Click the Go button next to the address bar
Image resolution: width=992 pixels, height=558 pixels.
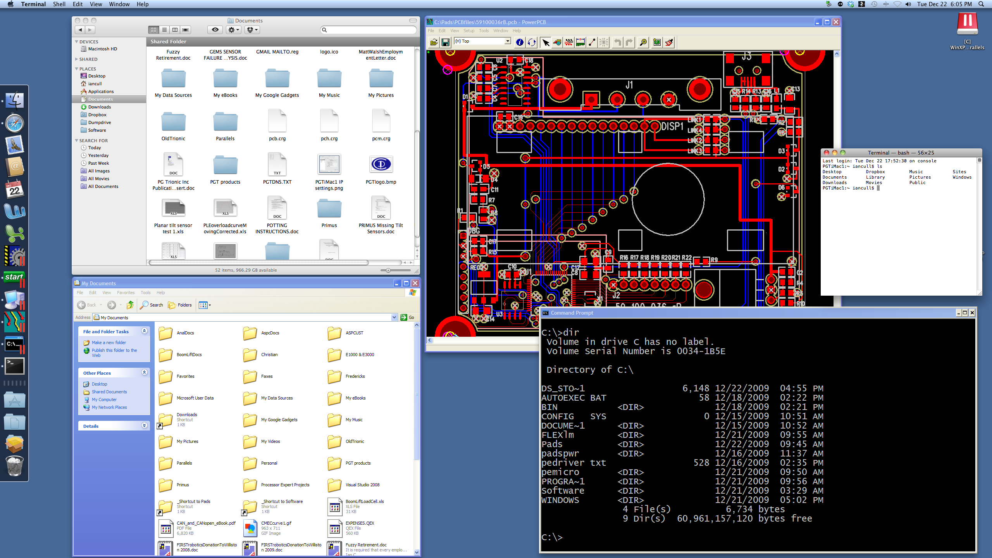click(408, 317)
